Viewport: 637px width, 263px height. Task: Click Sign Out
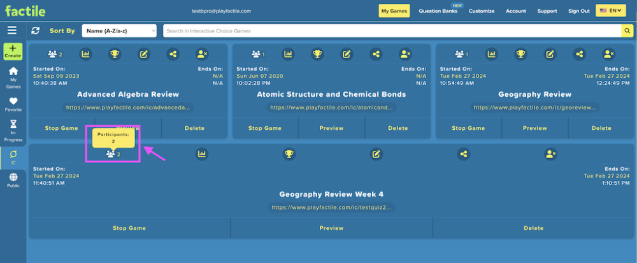579,11
